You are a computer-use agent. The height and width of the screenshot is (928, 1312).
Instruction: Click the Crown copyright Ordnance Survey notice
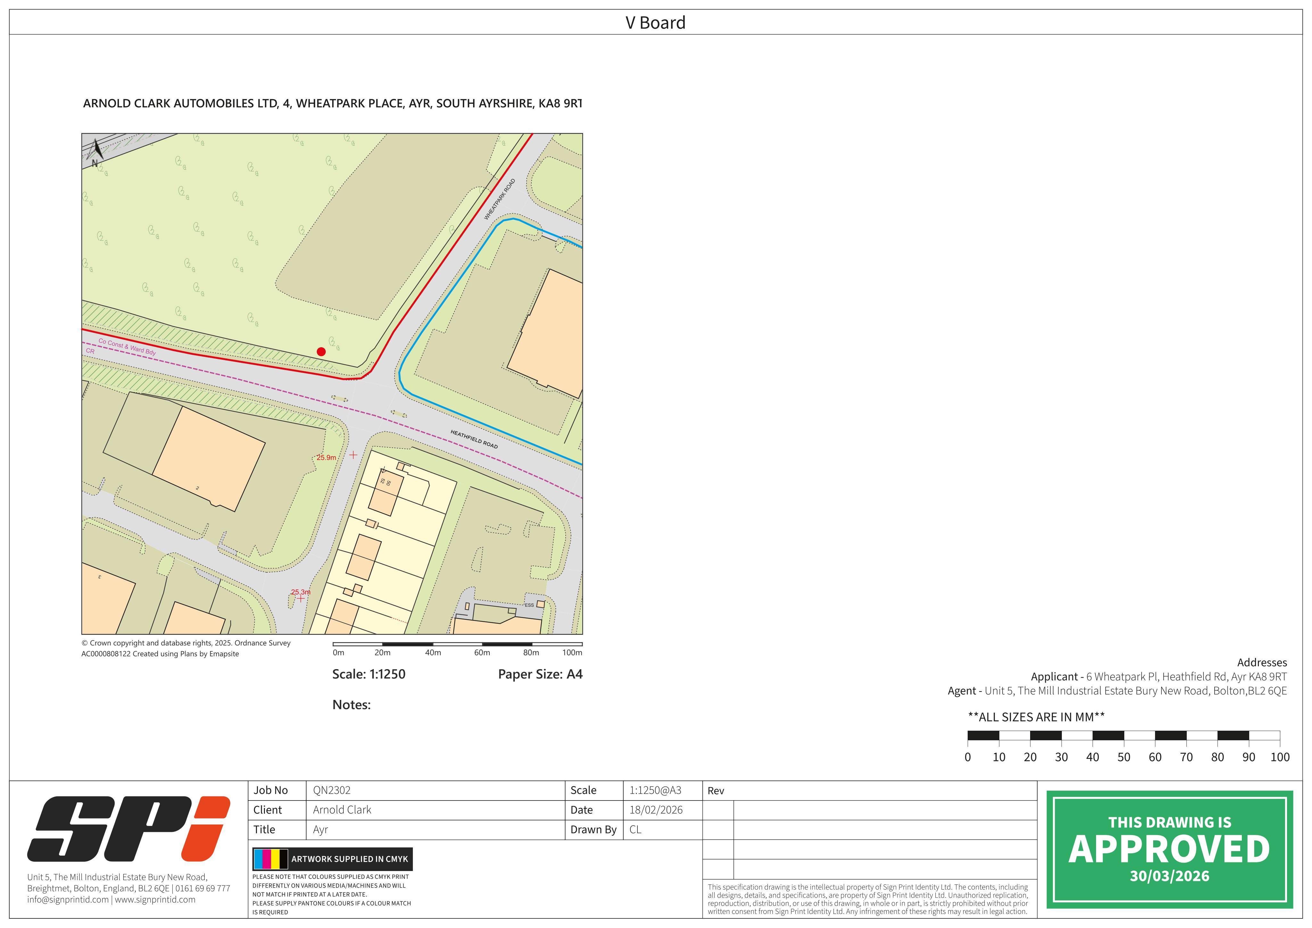pos(186,648)
